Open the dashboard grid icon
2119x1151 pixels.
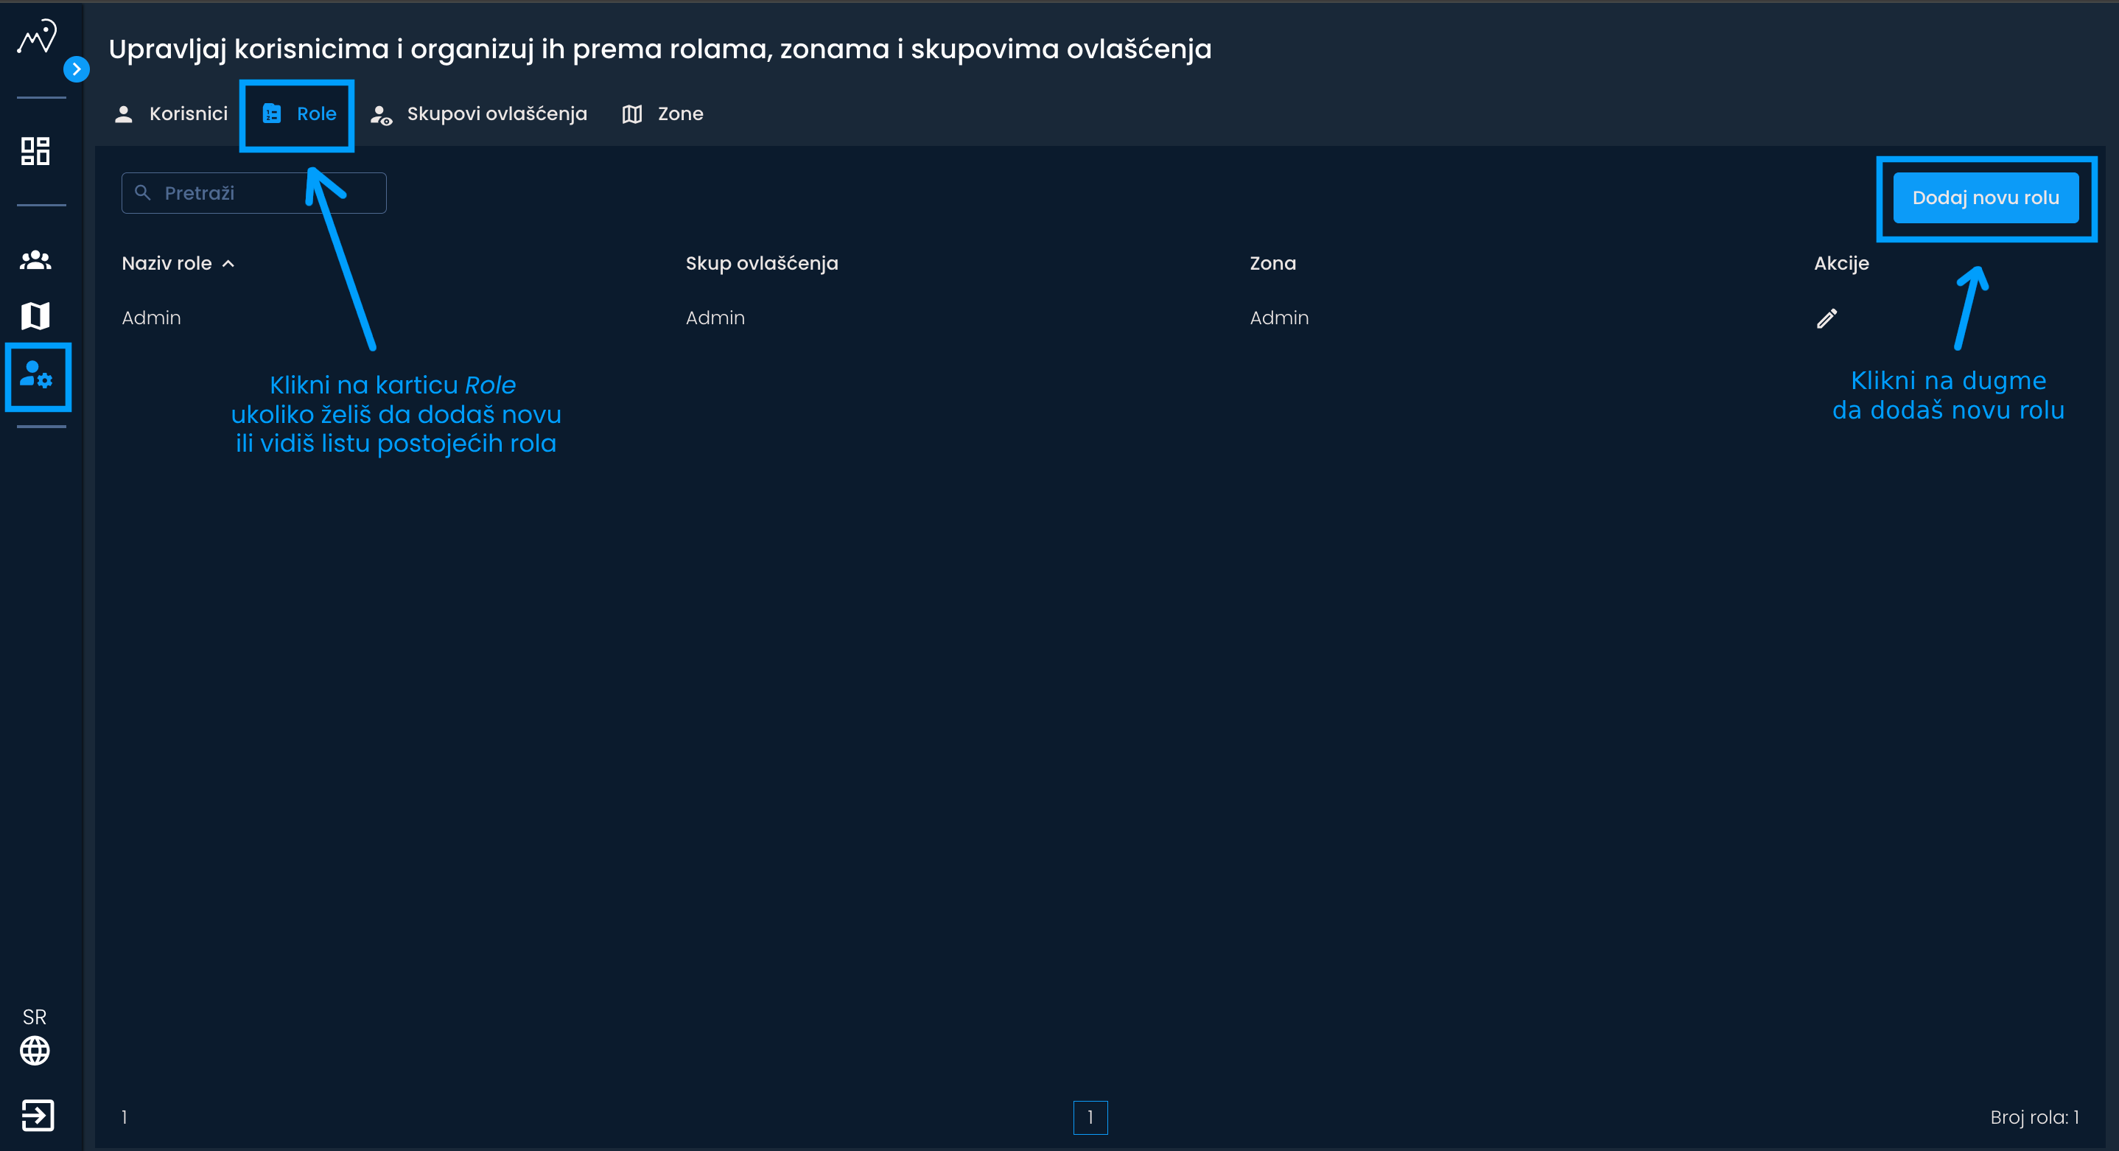coord(35,151)
